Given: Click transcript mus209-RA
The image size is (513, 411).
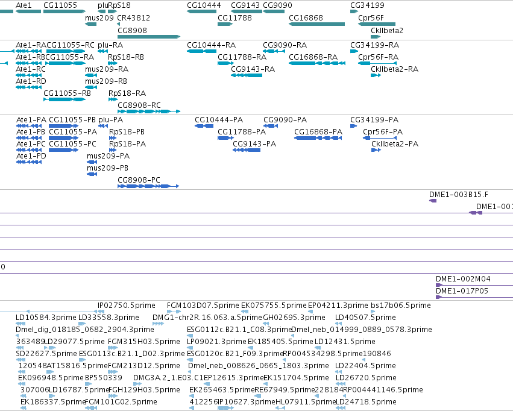Looking at the screenshot, I should tap(91, 75).
